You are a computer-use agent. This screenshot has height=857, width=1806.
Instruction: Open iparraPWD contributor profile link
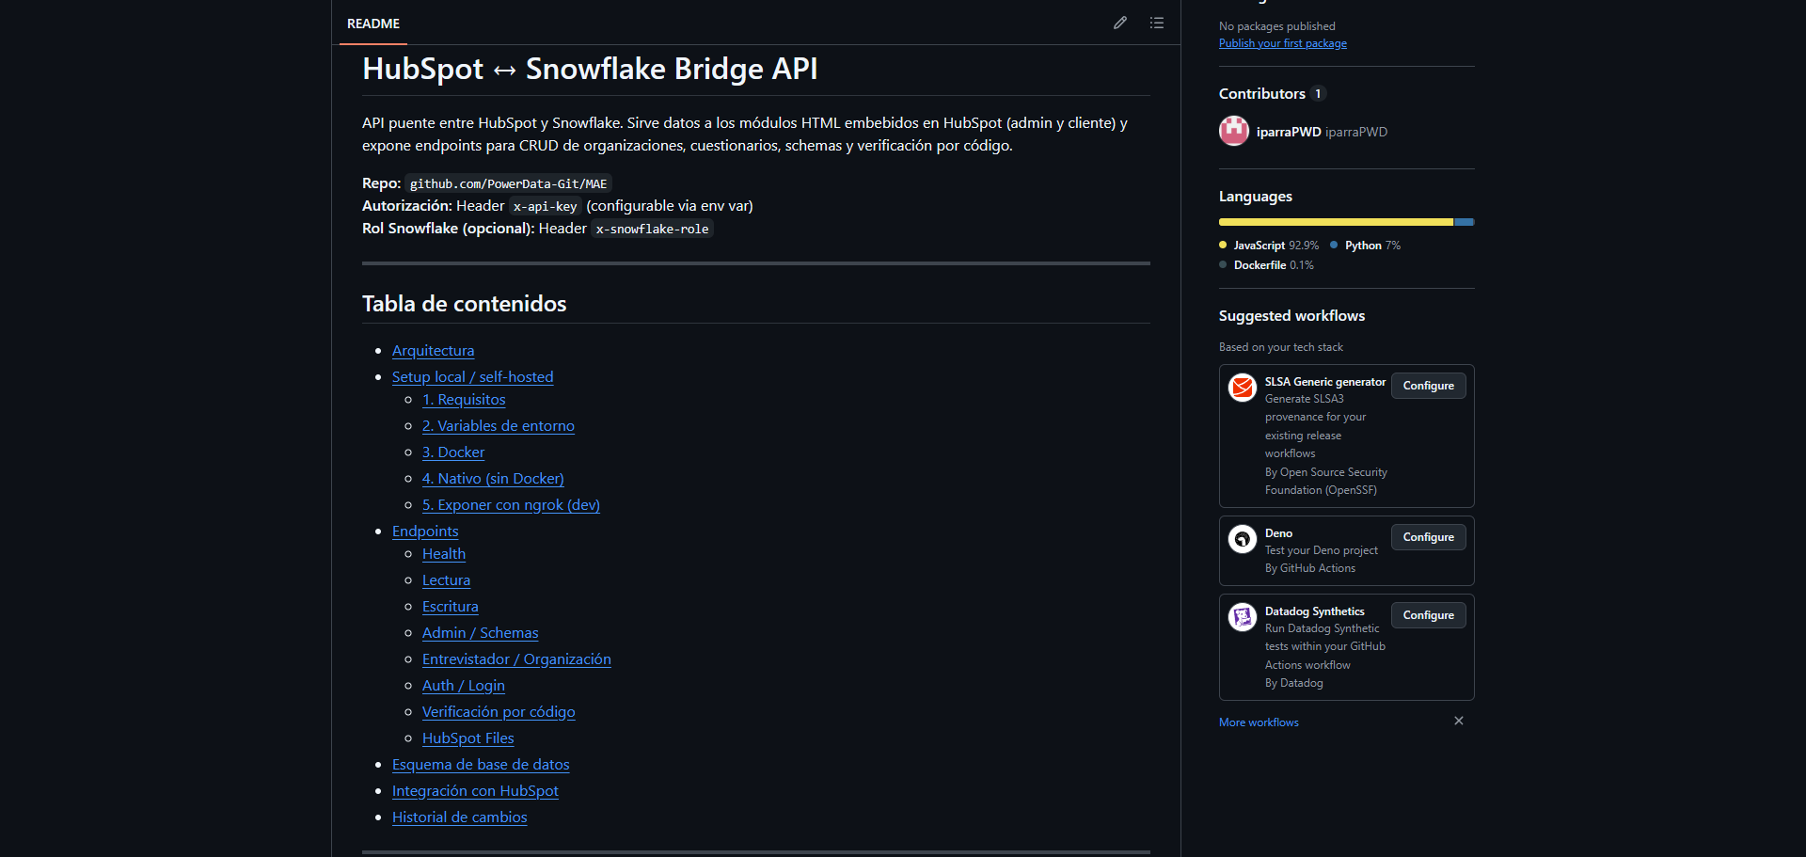[x=1322, y=132]
